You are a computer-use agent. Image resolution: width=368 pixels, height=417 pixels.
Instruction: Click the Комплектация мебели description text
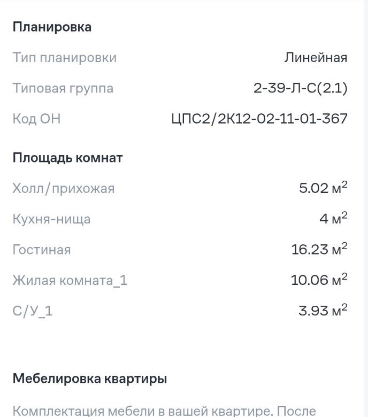point(164,411)
